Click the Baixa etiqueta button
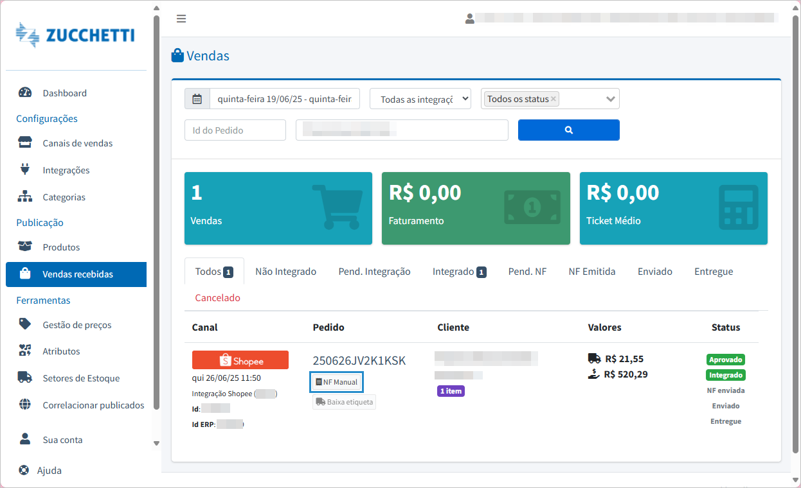 (344, 402)
